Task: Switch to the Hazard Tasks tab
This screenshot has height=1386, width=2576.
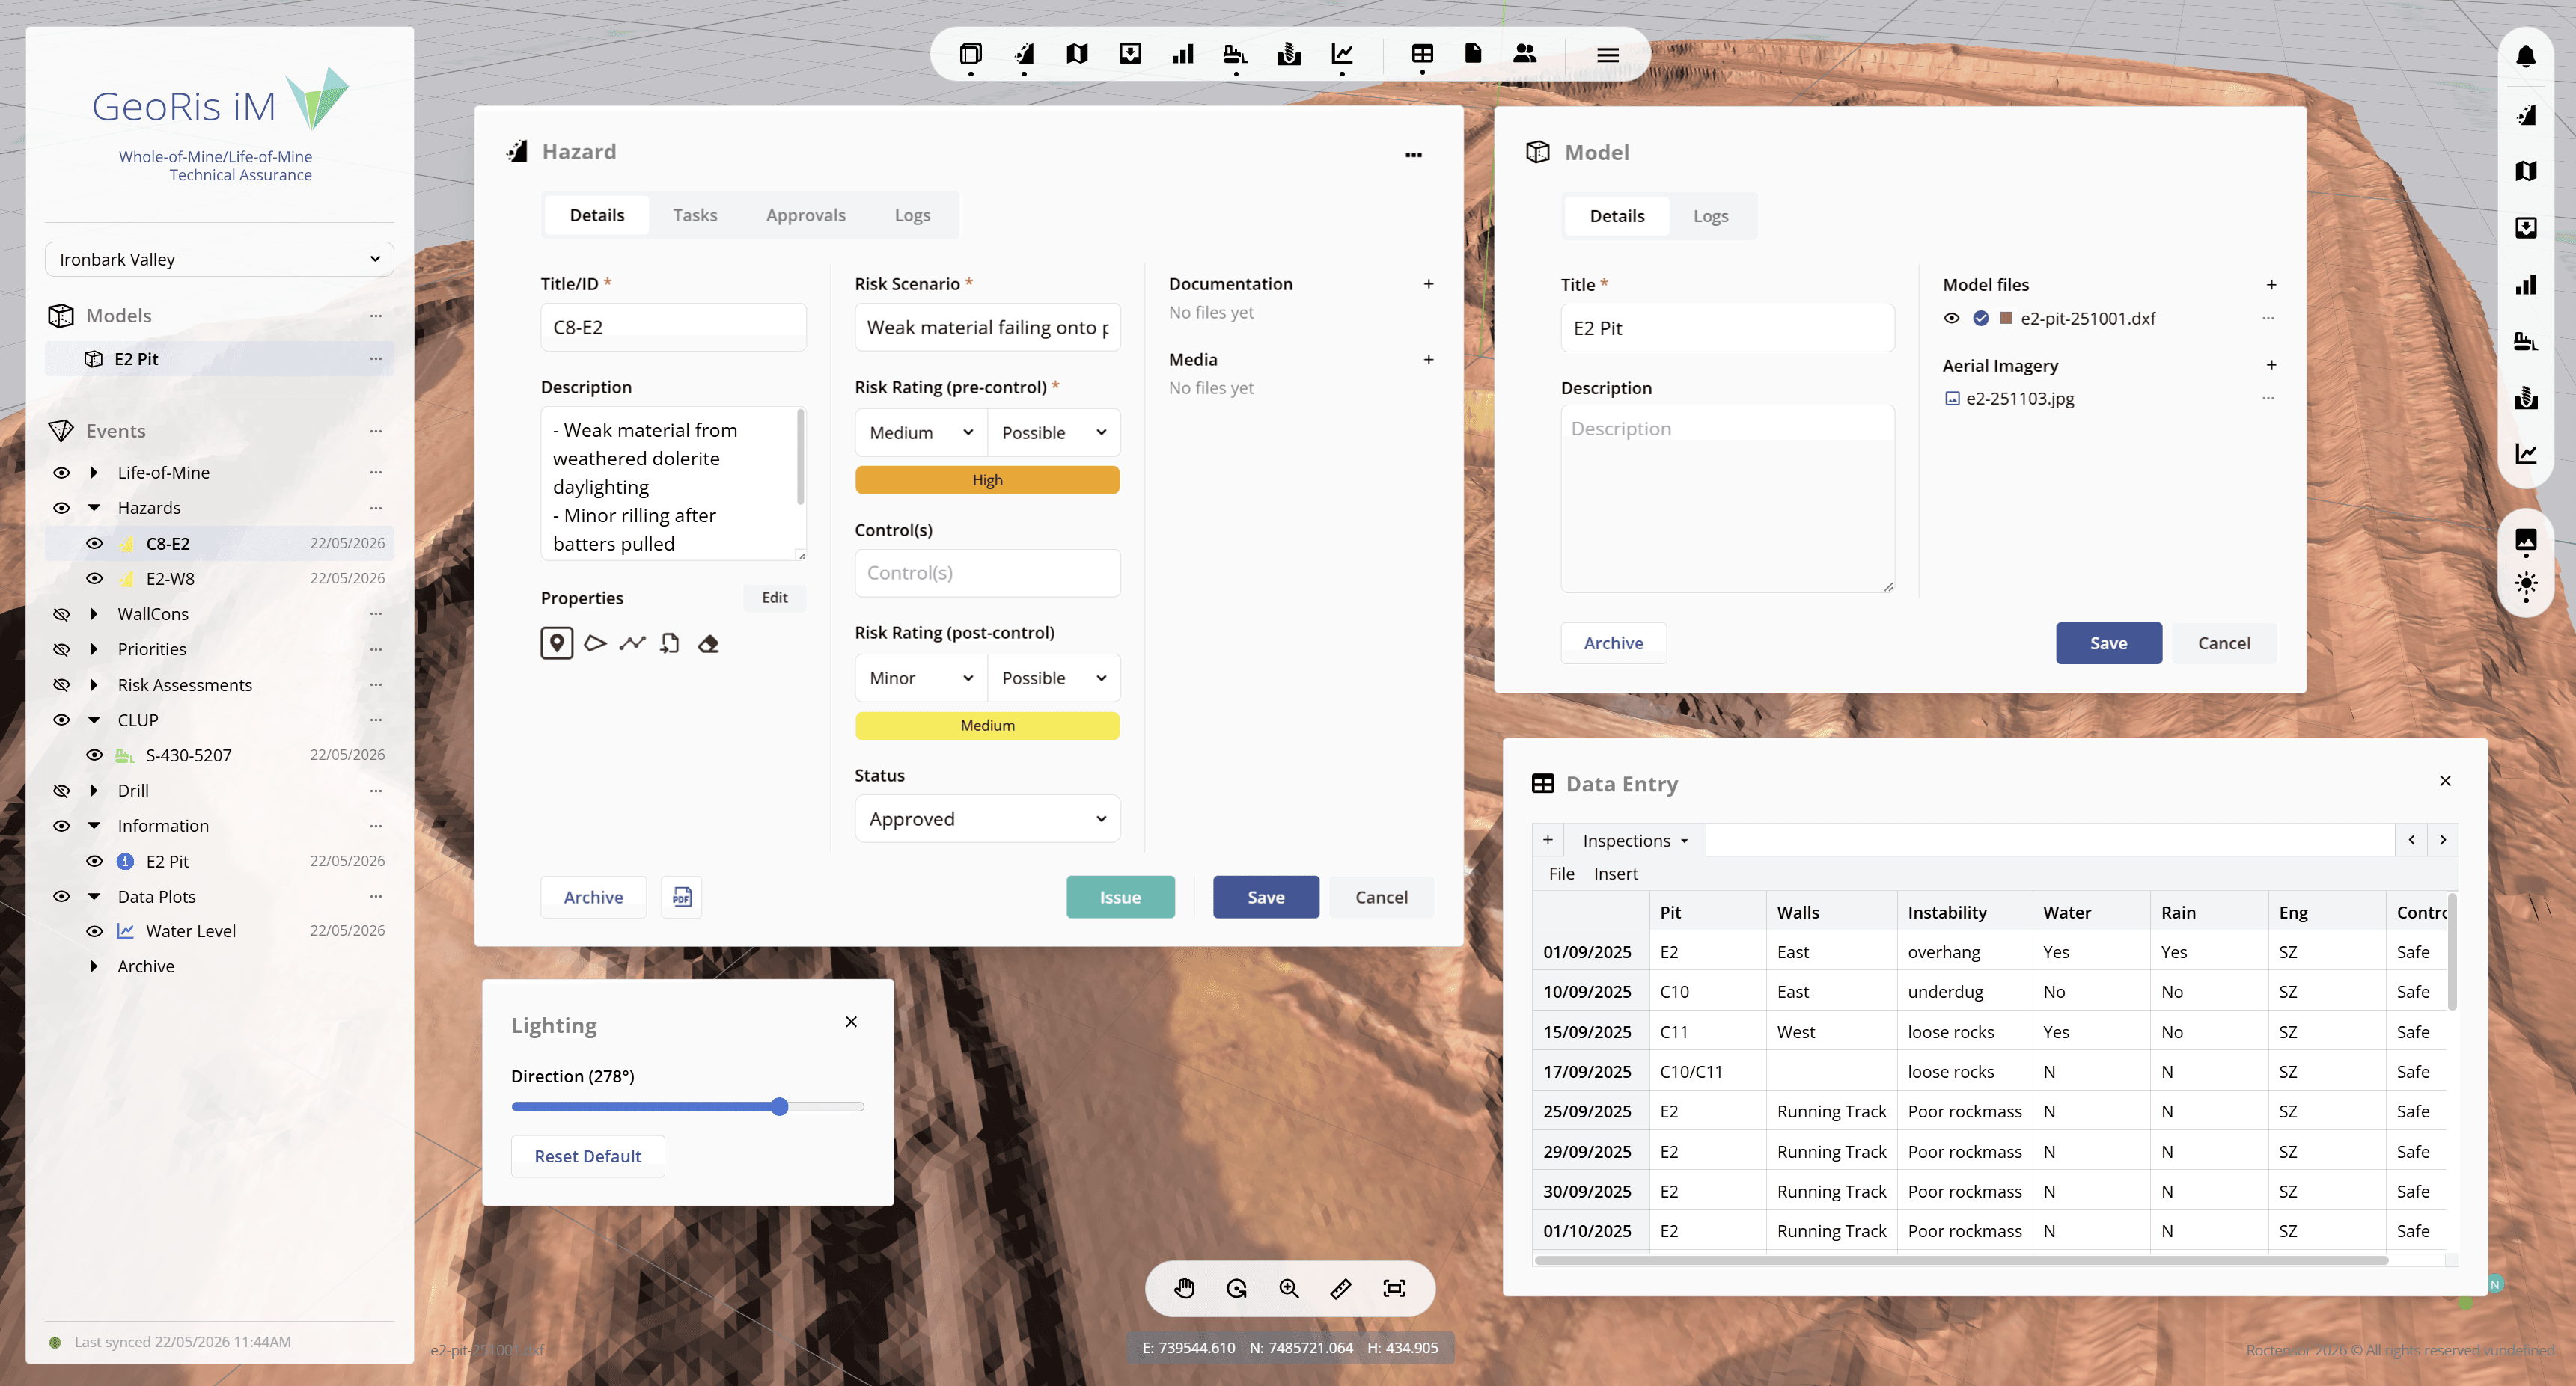Action: point(695,215)
